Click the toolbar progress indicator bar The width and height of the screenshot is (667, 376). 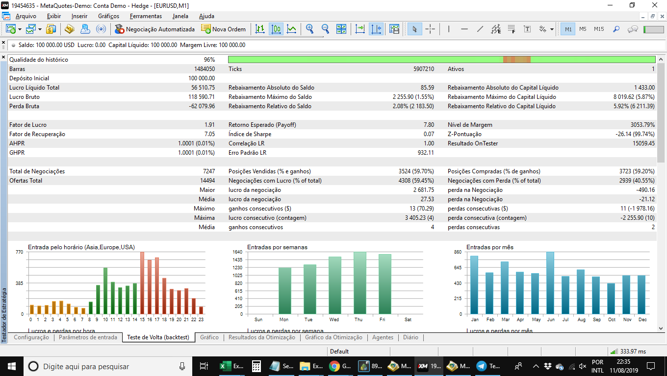coord(653,29)
